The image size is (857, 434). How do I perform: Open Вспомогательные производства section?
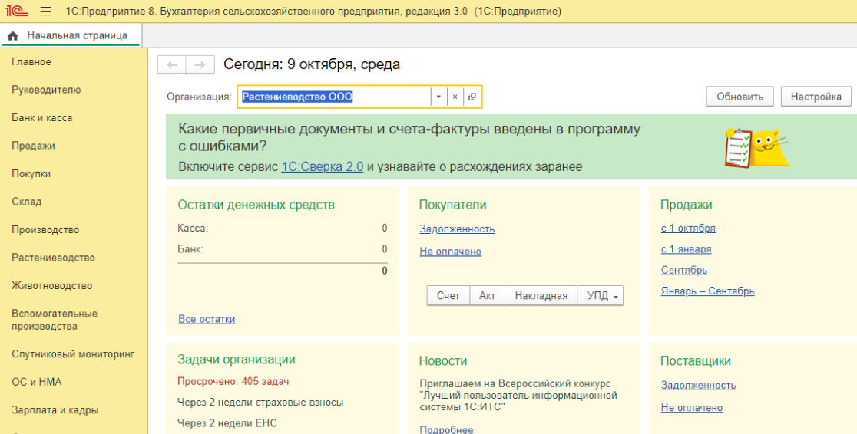[x=55, y=320]
